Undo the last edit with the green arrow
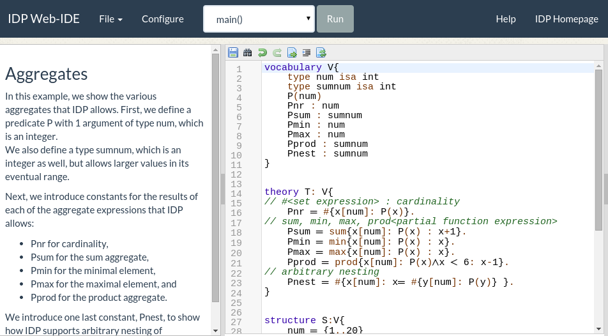 coord(262,52)
